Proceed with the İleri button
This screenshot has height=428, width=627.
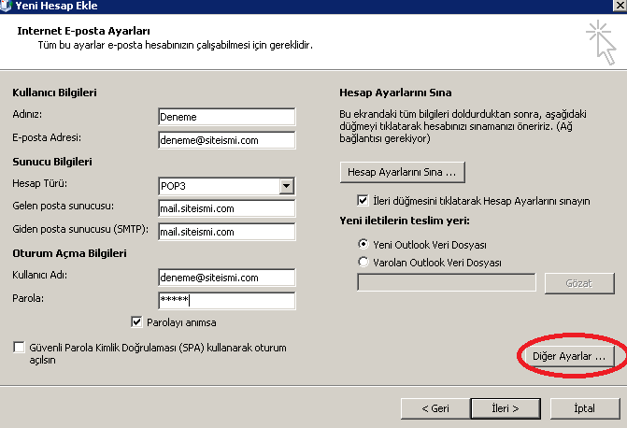click(x=506, y=408)
